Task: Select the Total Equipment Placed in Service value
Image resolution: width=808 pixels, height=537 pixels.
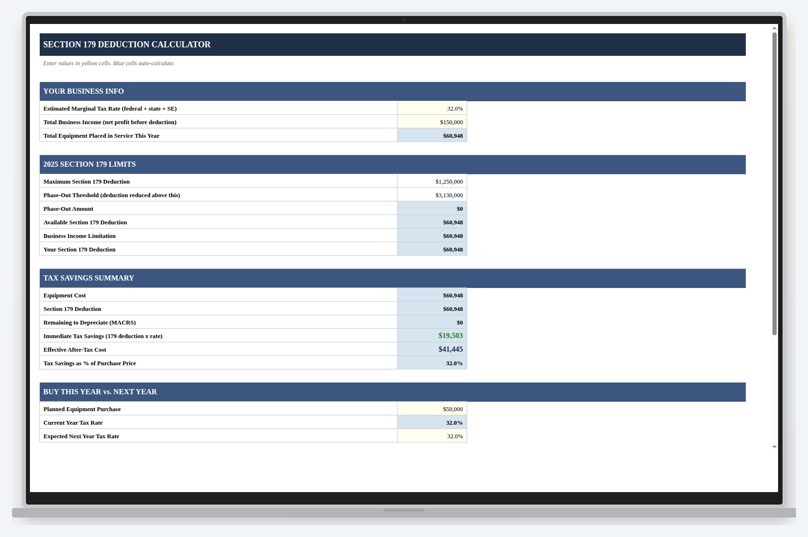Action: click(x=432, y=135)
